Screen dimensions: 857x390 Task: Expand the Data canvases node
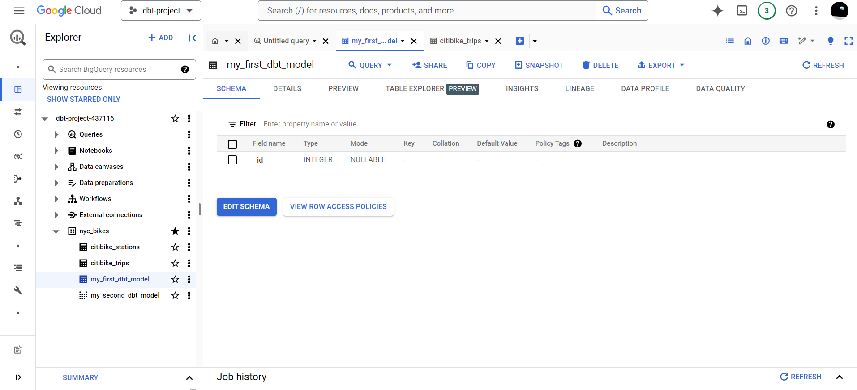tap(56, 167)
